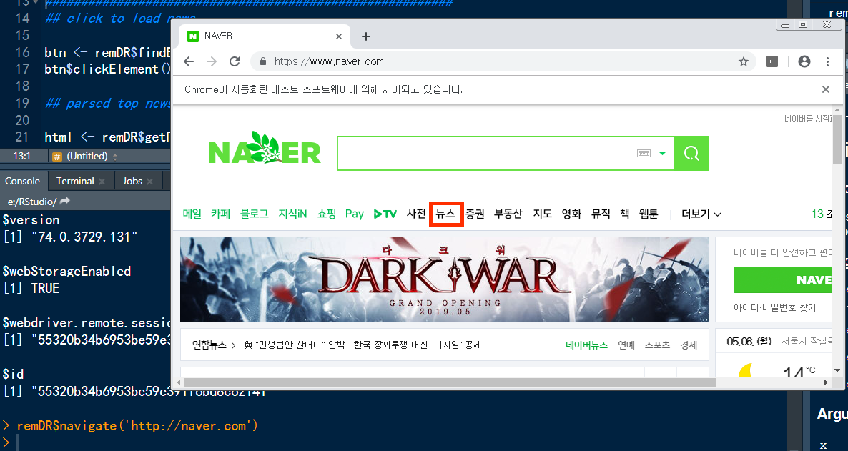The image size is (848, 451).
Task: Click the vertical scrollbar down arrow
Action: (837, 371)
